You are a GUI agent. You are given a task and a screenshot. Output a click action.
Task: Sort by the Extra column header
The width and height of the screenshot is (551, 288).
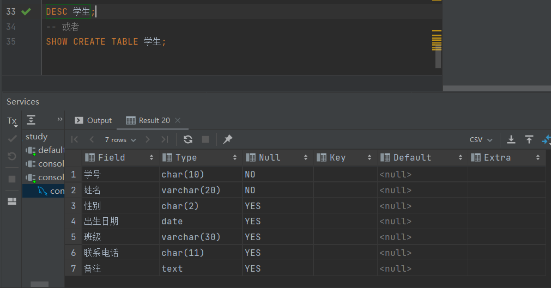[507, 158]
